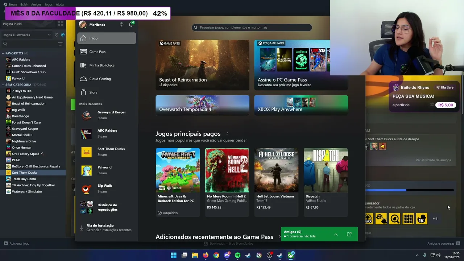Screen dimensions: 464x261
Task: Open Cloud Gaming in Xbox sidebar
Action: 107,79
